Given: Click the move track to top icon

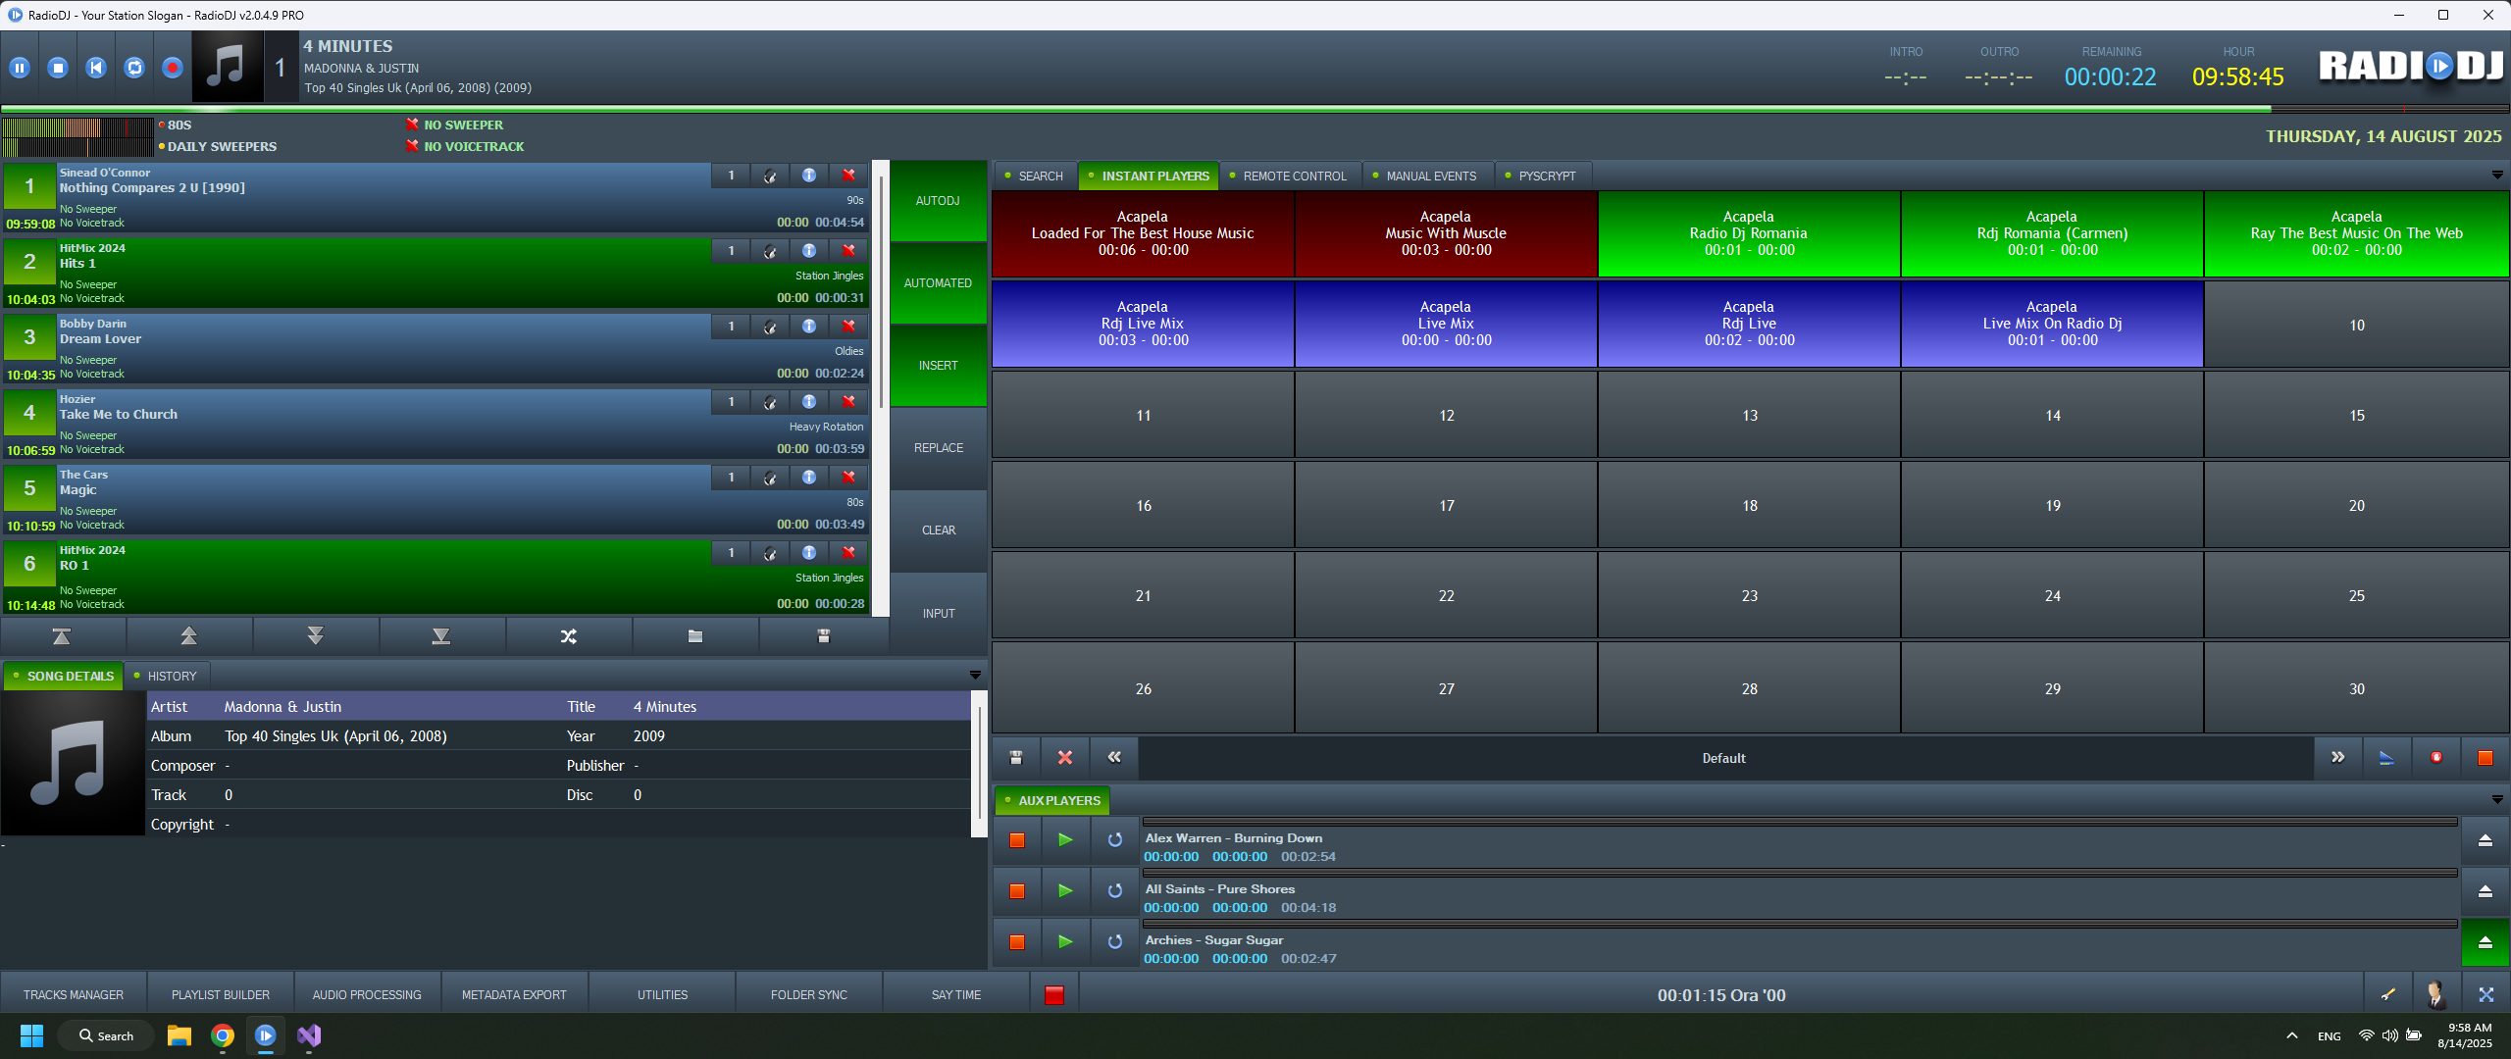Looking at the screenshot, I should click(62, 636).
